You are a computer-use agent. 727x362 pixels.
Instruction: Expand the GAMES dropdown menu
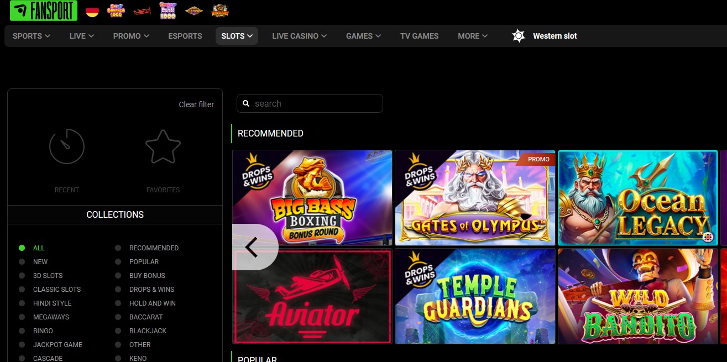pyautogui.click(x=363, y=36)
